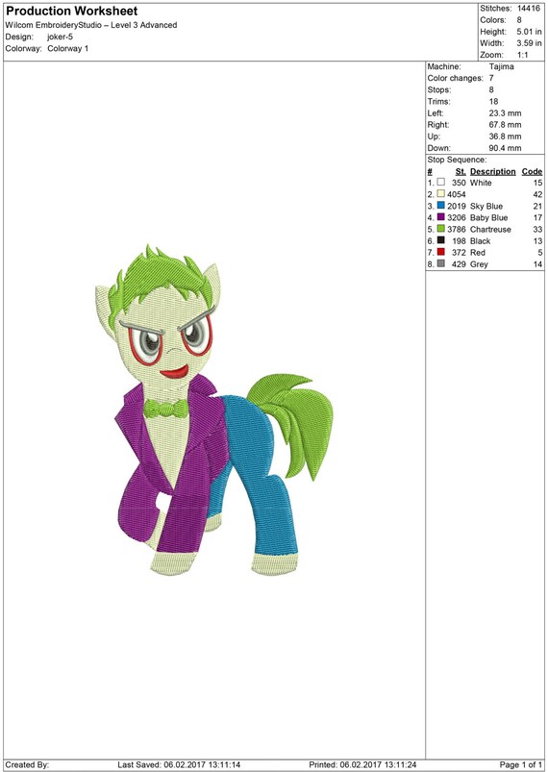548x772 pixels.
Task: Select the Color changes value "7"
Action: coord(491,78)
